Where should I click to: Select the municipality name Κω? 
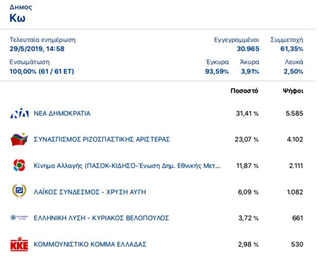click(17, 18)
